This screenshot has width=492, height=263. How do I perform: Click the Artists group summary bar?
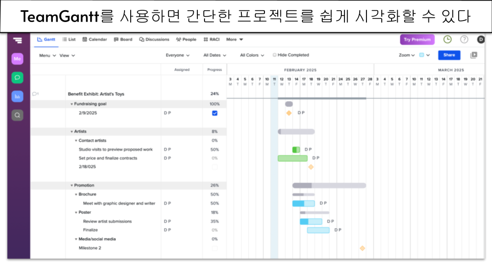(296, 131)
